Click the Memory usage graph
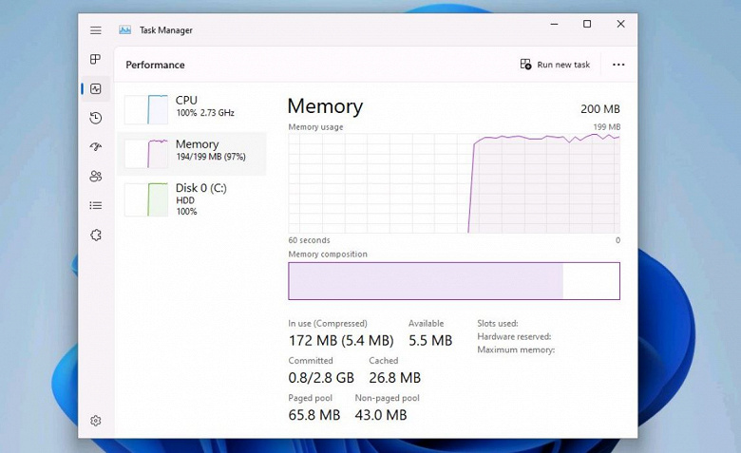This screenshot has height=453, width=741. 454,183
